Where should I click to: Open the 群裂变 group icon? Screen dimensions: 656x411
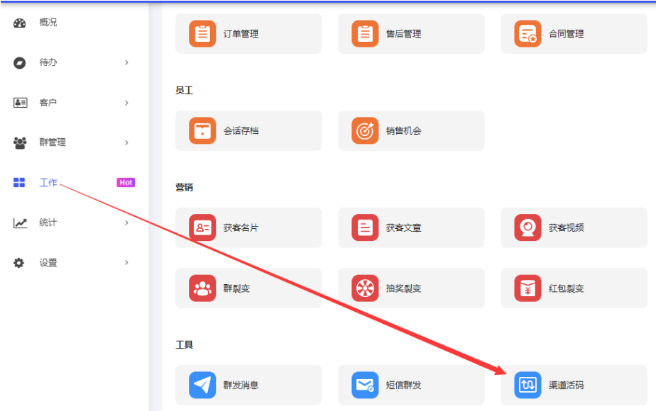(202, 288)
